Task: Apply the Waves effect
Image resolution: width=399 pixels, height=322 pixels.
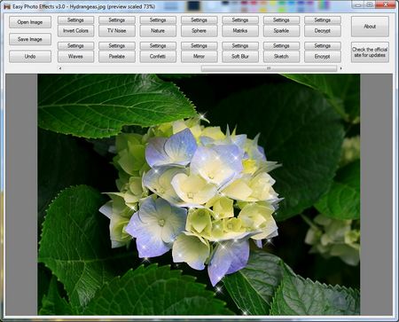Action: click(75, 57)
